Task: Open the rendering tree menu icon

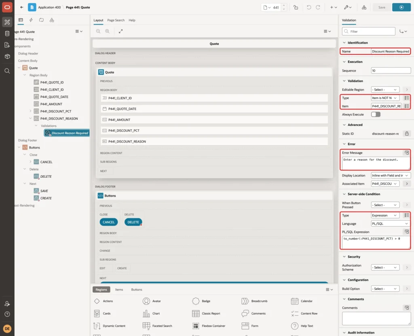Action: (79, 31)
